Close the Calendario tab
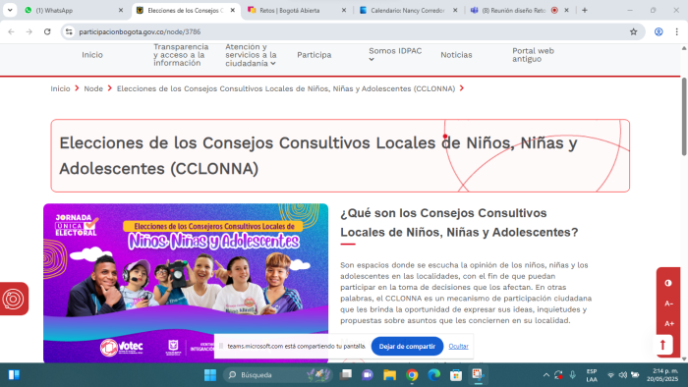The height and width of the screenshot is (387, 688). pos(455,10)
